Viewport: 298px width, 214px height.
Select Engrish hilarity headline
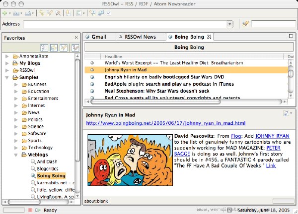coord(164,77)
